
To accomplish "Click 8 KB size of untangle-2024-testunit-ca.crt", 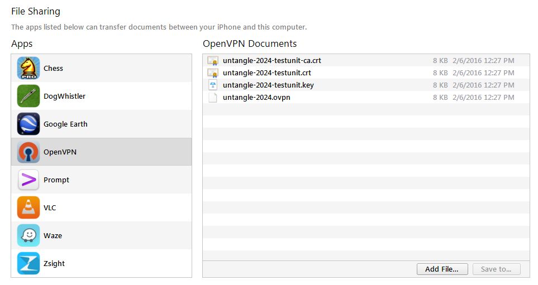I will point(440,61).
